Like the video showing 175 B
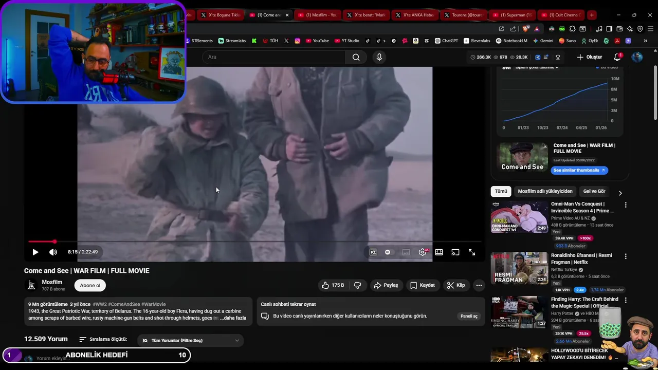The image size is (658, 370). [x=333, y=285]
